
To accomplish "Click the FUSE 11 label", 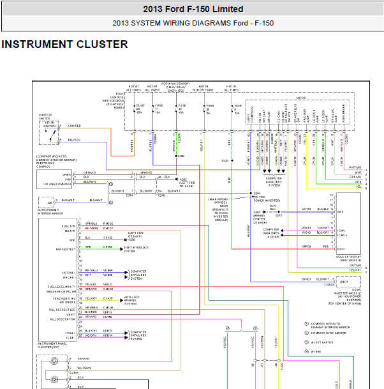I will pos(159,109).
